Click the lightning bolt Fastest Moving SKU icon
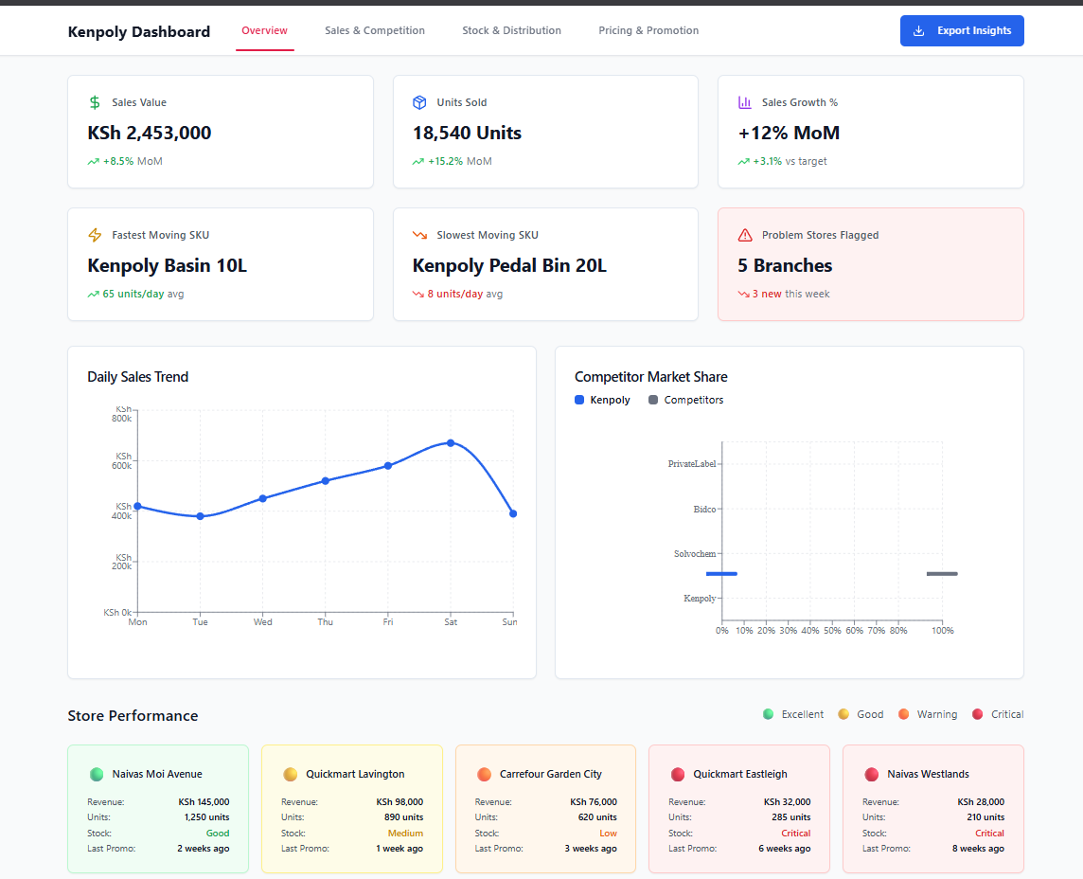 click(95, 235)
